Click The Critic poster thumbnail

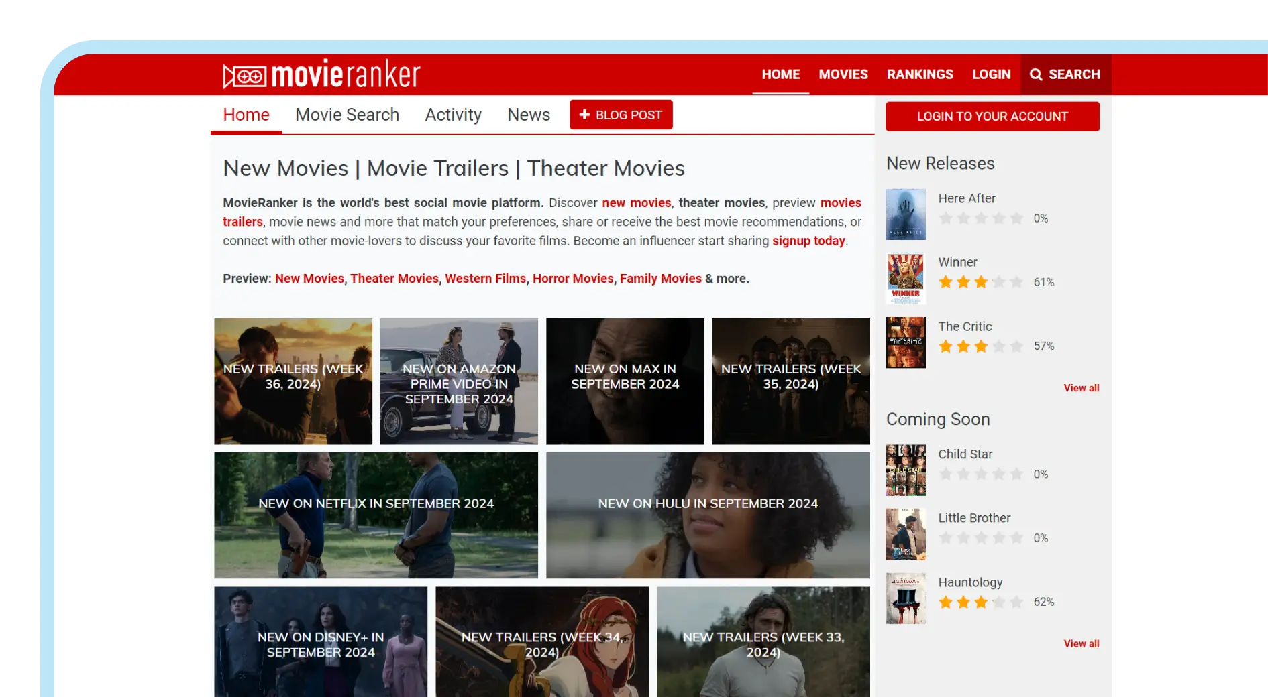point(906,342)
